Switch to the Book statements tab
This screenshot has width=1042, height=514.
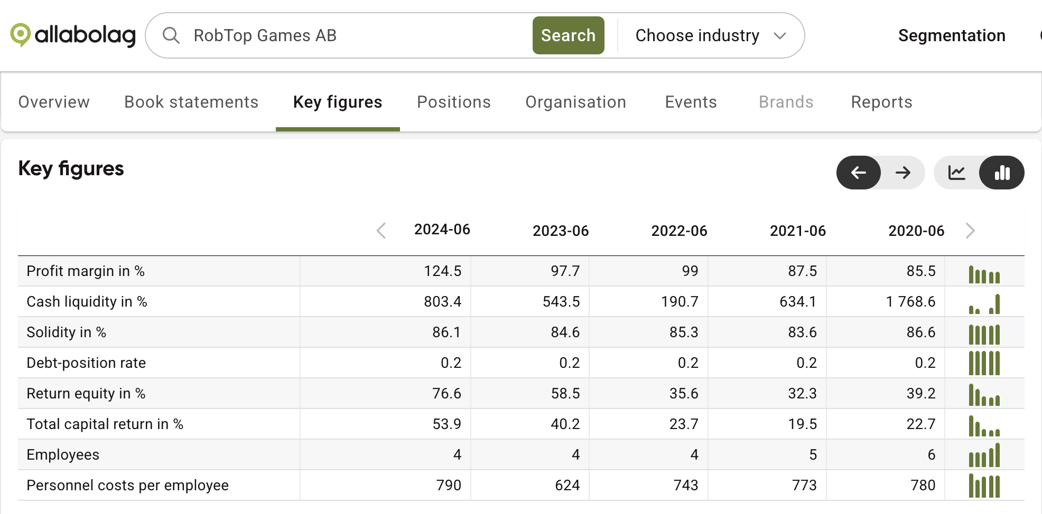click(x=191, y=102)
